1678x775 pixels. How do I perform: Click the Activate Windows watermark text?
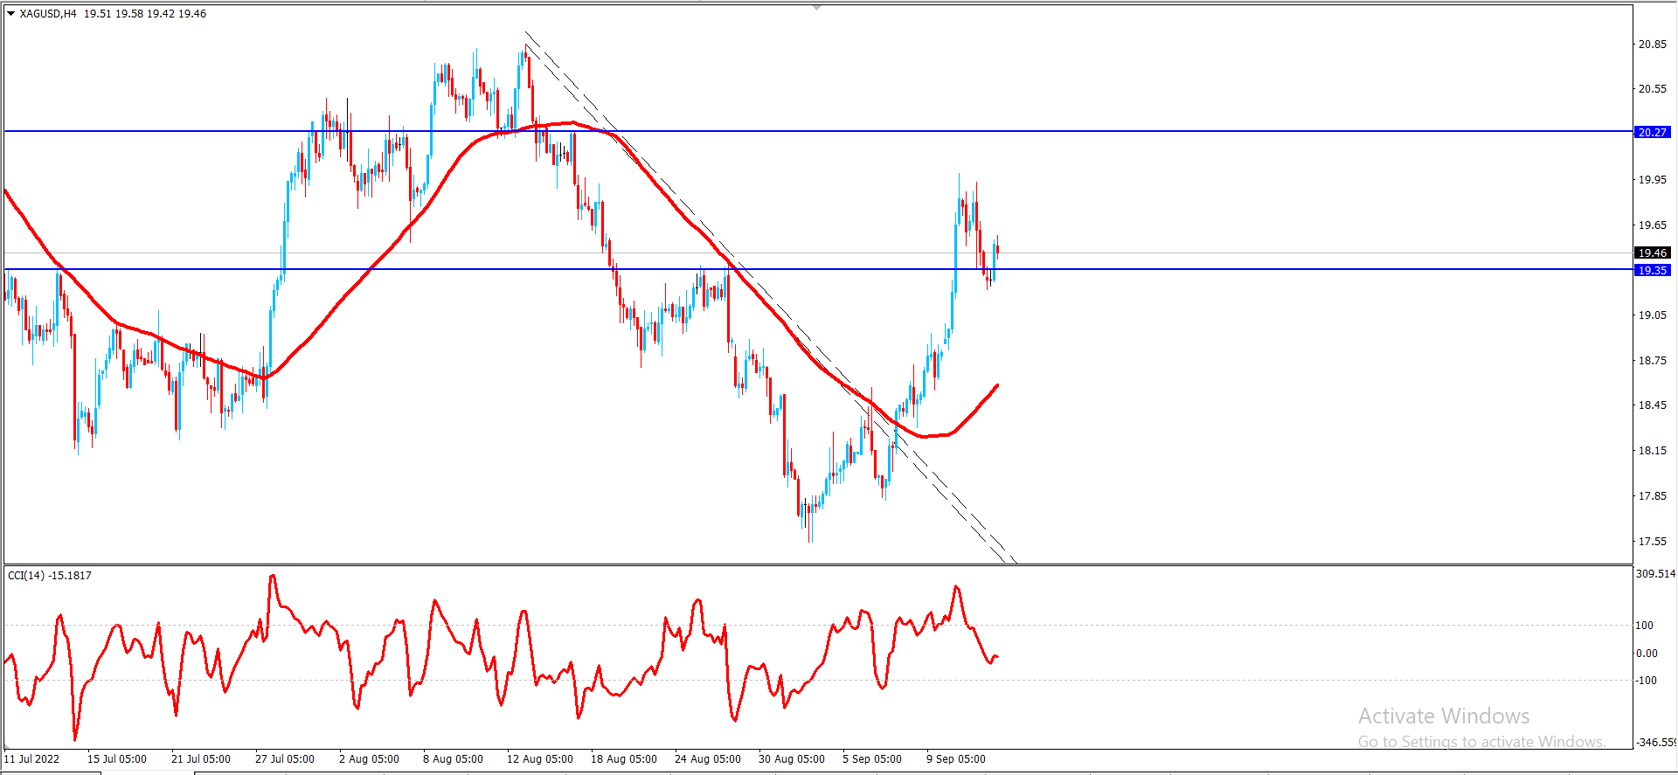(1444, 716)
